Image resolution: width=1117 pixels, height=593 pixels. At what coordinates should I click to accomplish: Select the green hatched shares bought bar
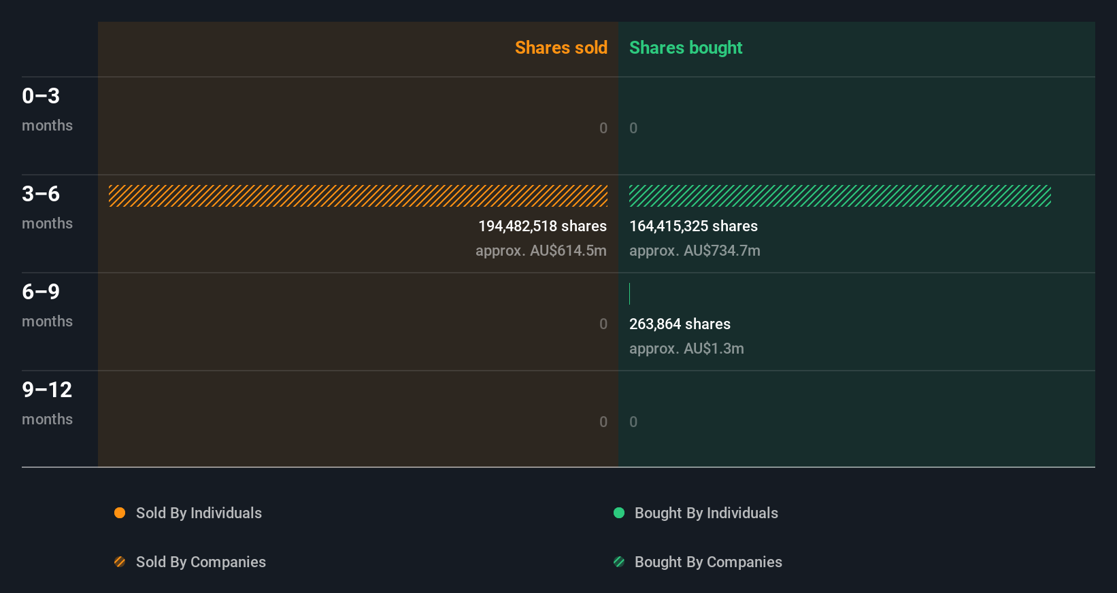(840, 196)
